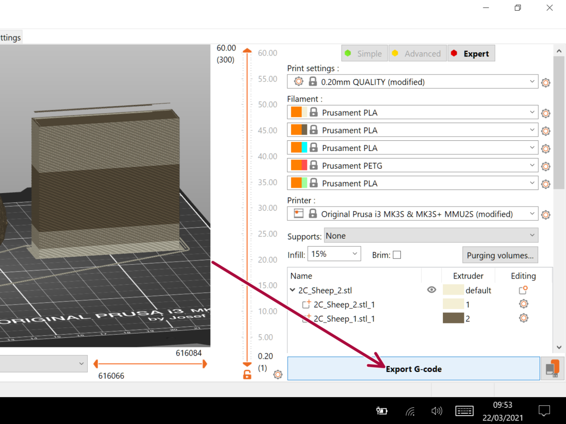Image resolution: width=566 pixels, height=424 pixels.
Task: Click left thumb of horizontal move slider
Action: 96,364
